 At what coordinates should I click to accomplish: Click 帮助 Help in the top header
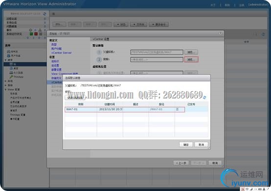227,5
